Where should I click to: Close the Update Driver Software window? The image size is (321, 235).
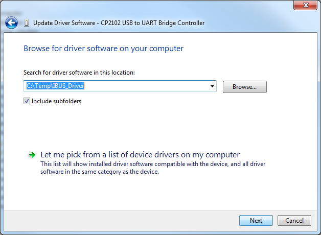pos(306,5)
